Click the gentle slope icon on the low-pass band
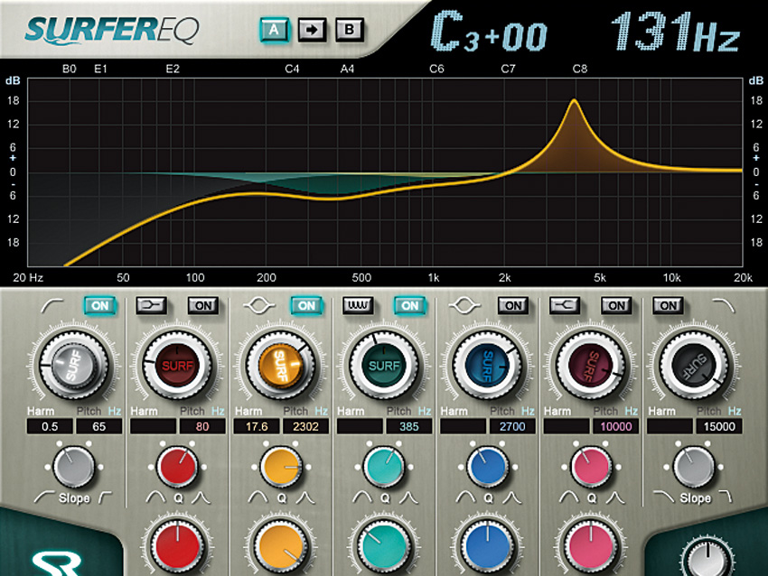 coord(664,497)
